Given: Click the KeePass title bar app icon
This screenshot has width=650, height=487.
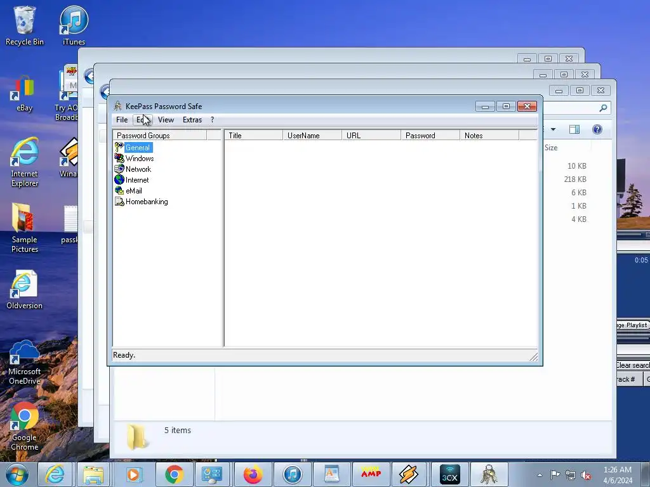Looking at the screenshot, I should tap(117, 106).
